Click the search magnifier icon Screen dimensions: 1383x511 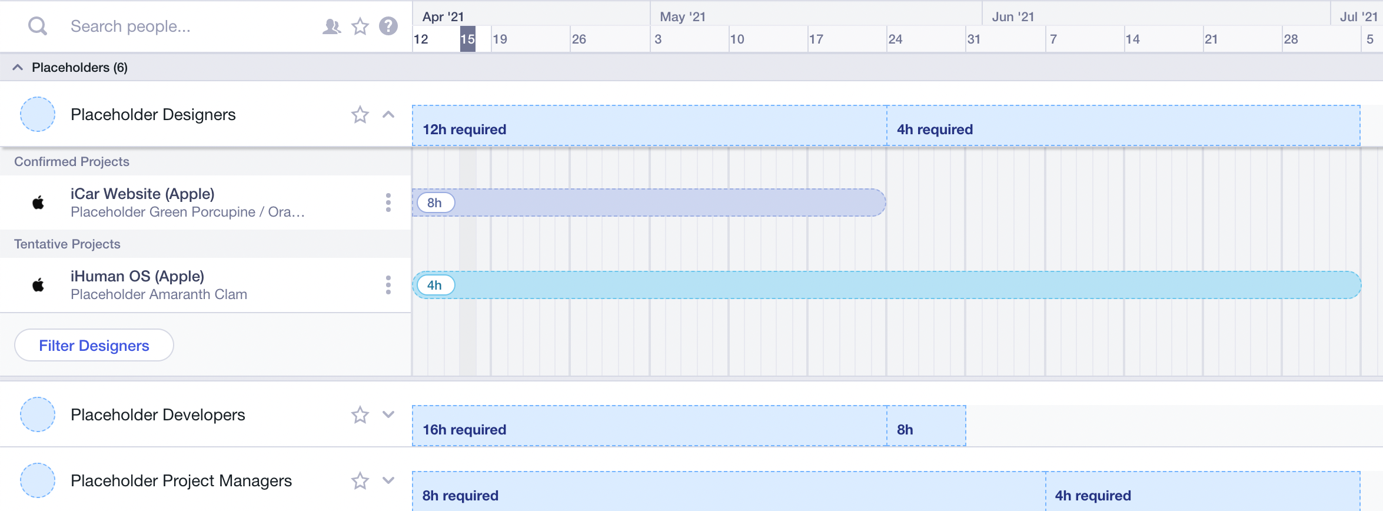point(36,26)
